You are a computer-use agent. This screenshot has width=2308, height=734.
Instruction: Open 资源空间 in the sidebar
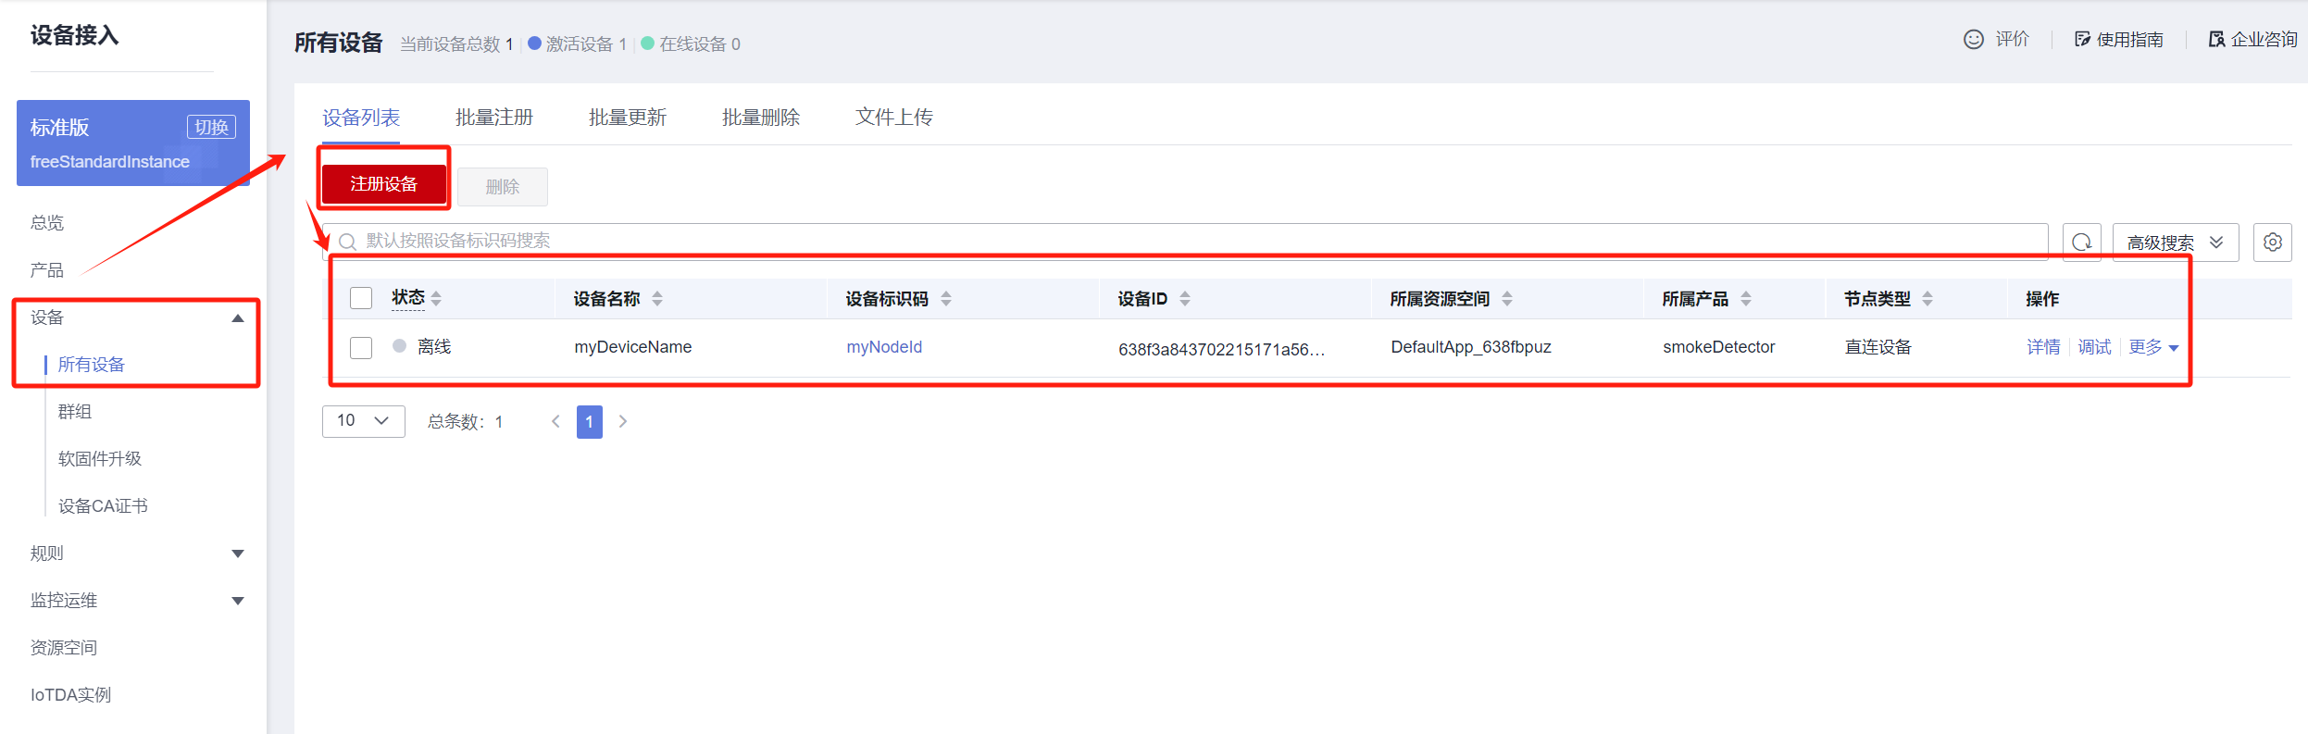pyautogui.click(x=64, y=648)
